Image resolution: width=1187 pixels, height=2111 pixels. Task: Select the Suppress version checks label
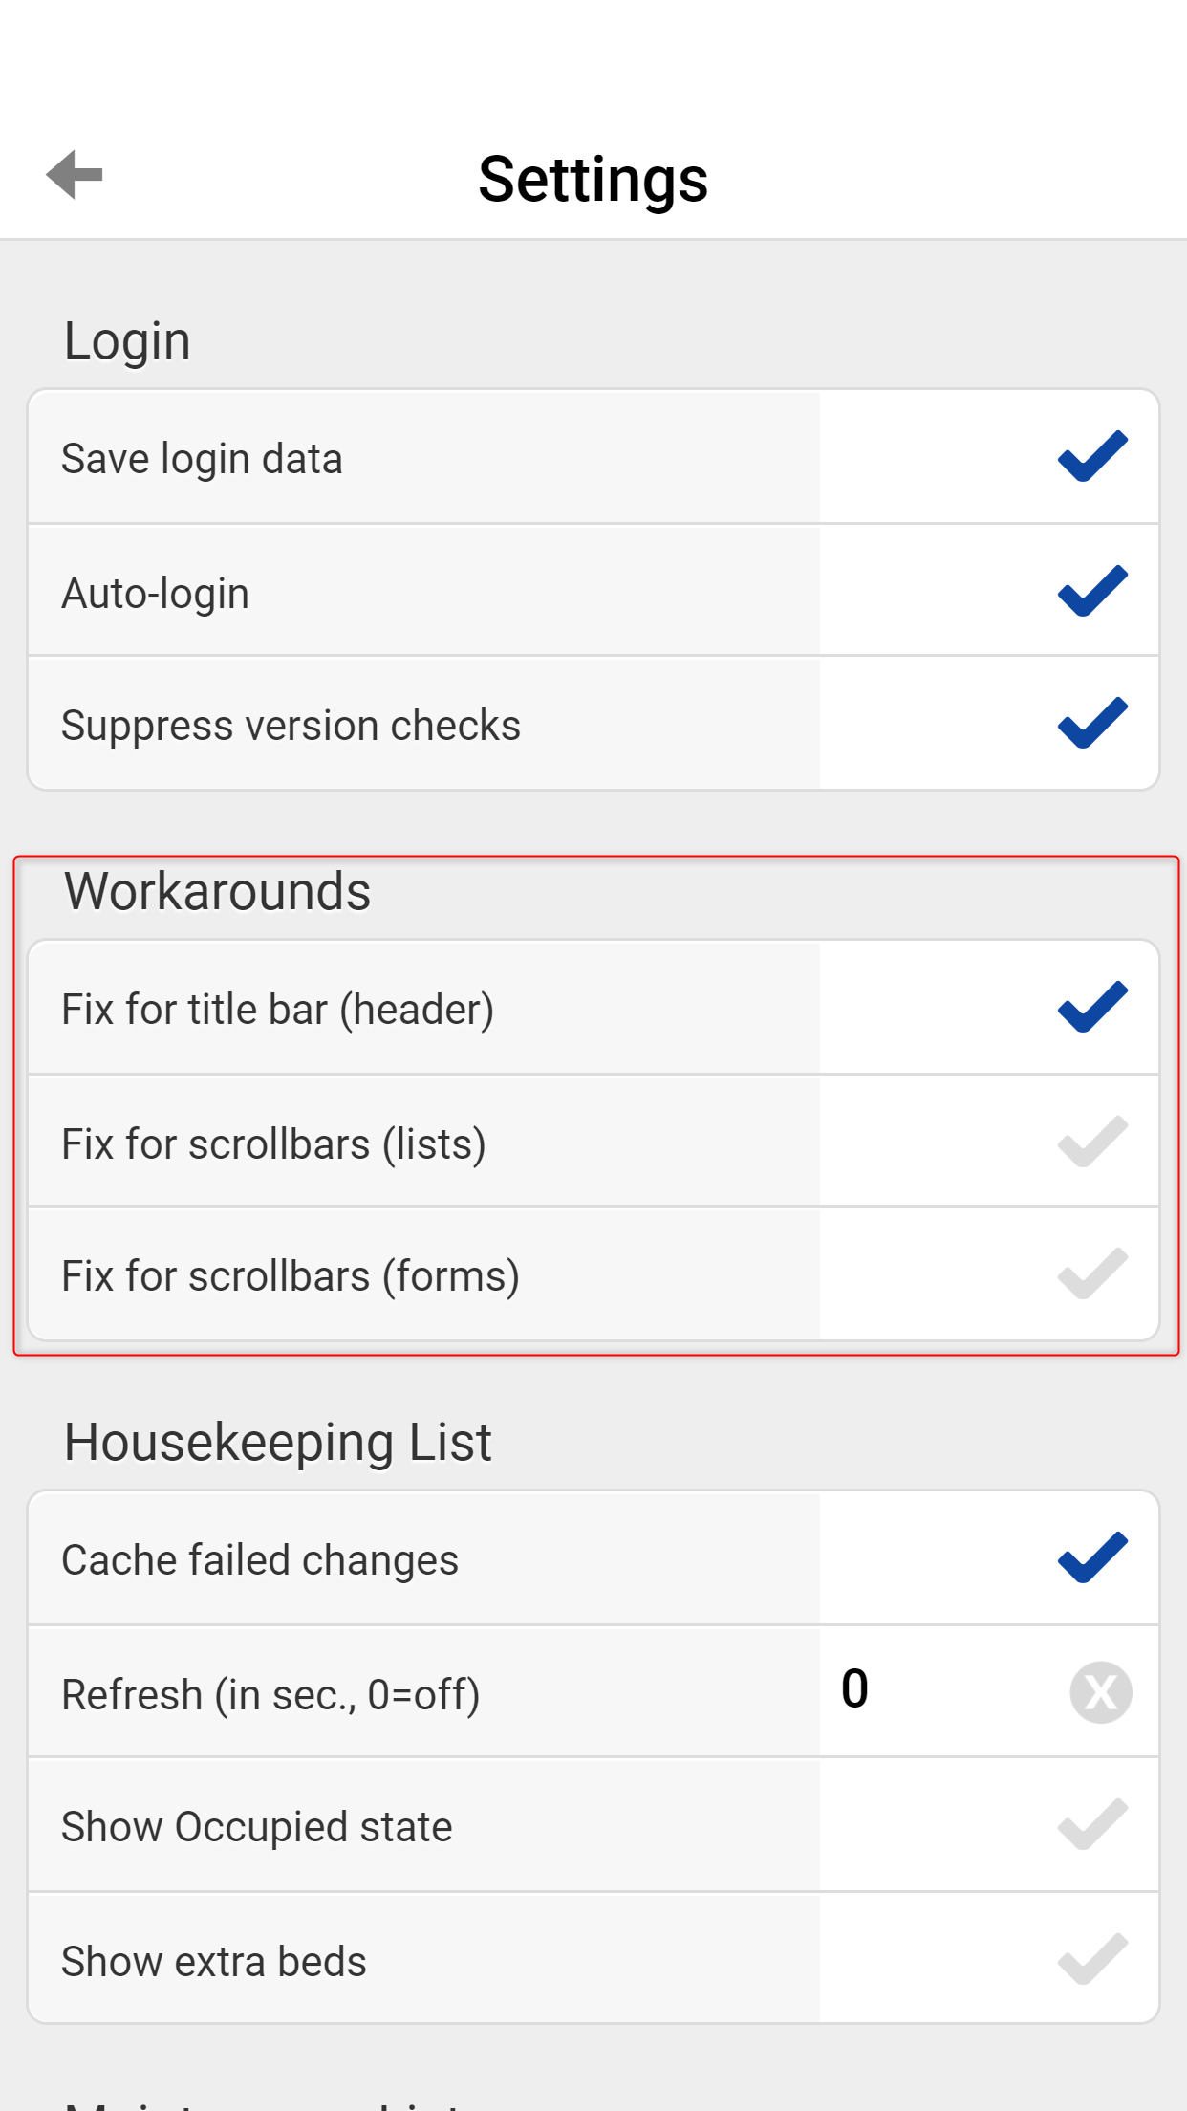click(x=291, y=726)
